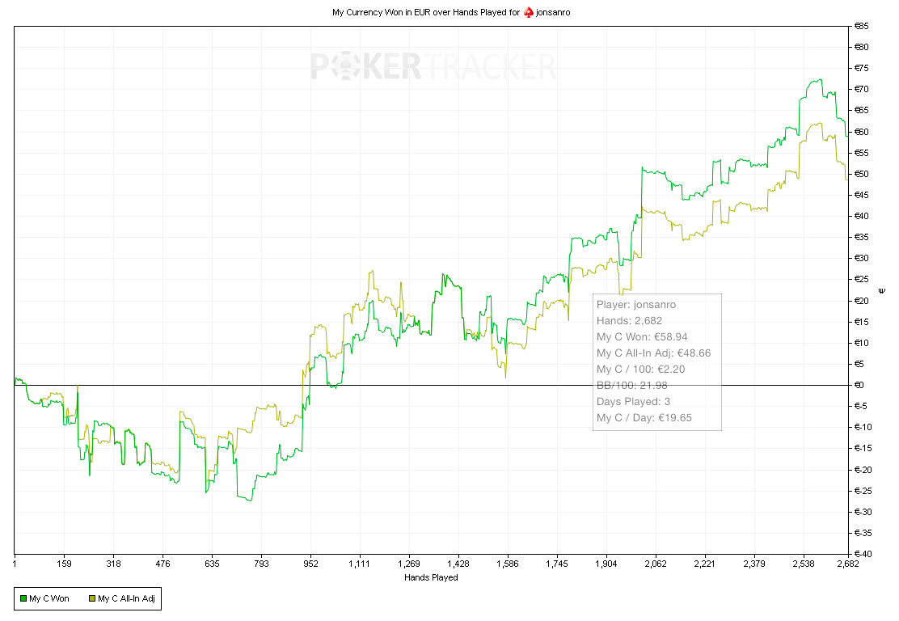Click tooltip value "BB/100: 21.98"

(632, 386)
